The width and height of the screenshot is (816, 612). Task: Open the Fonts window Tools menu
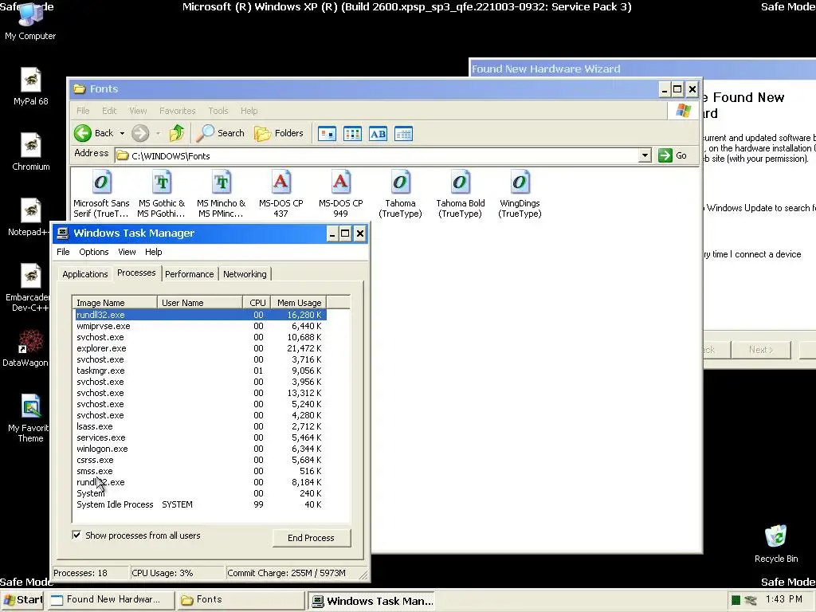[x=218, y=111]
